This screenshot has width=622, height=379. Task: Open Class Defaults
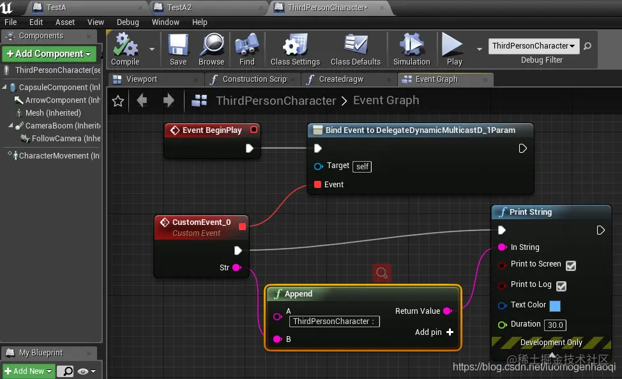point(356,49)
